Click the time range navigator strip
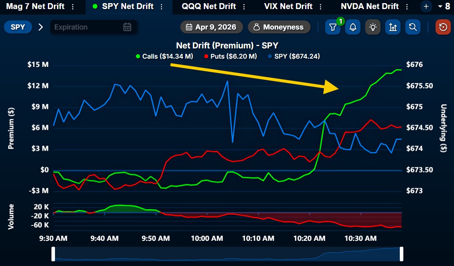The height and width of the screenshot is (266, 454). (227, 254)
